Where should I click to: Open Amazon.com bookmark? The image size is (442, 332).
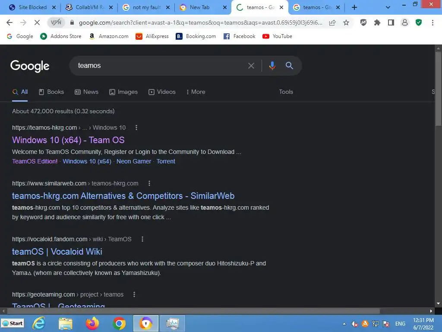pyautogui.click(x=108, y=36)
